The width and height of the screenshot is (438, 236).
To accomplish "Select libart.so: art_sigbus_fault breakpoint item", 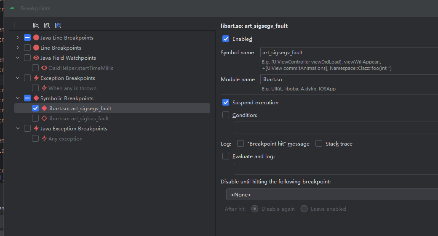I will point(78,119).
